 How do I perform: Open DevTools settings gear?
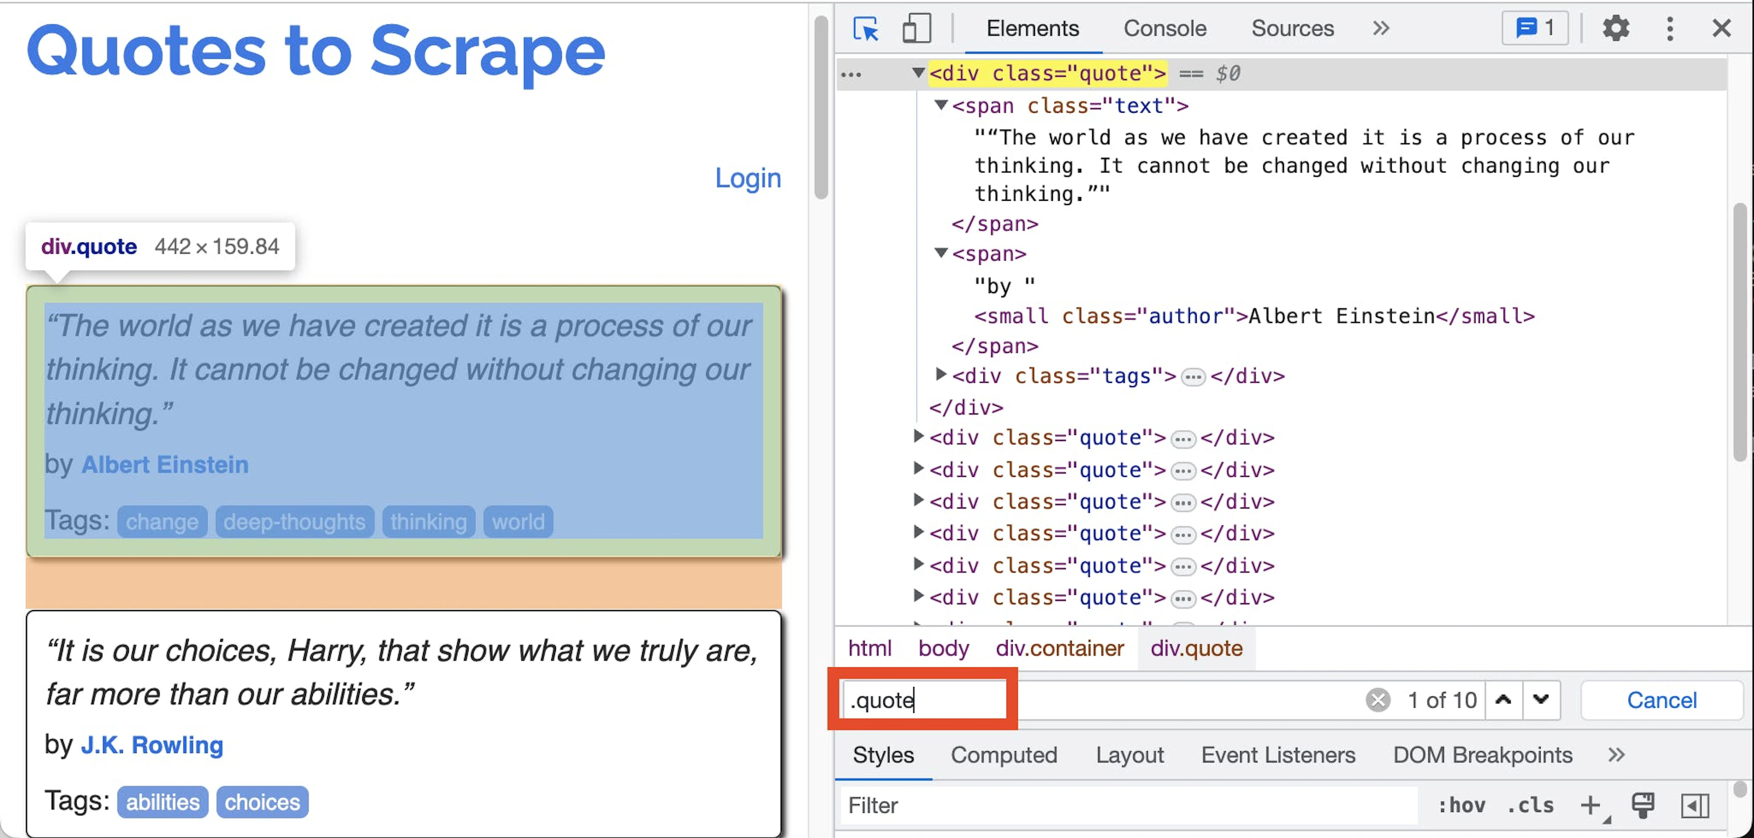[x=1615, y=29]
